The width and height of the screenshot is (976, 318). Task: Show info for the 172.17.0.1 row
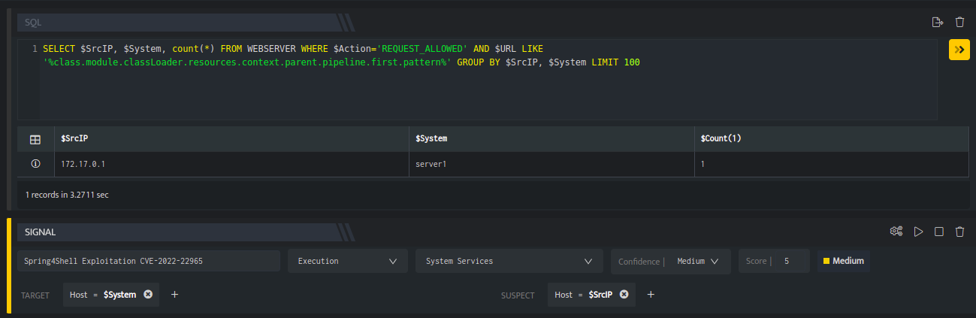pos(35,163)
